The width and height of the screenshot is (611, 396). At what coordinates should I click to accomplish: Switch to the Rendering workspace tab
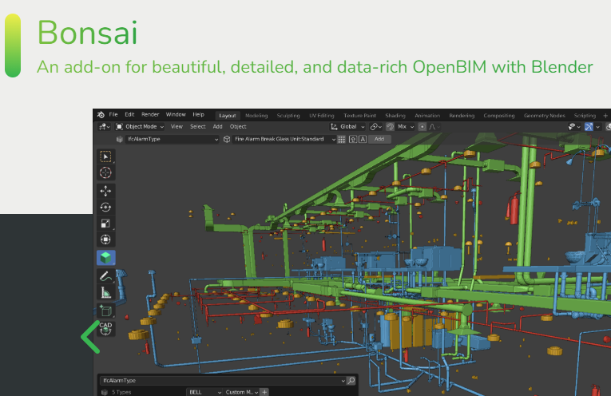point(462,116)
